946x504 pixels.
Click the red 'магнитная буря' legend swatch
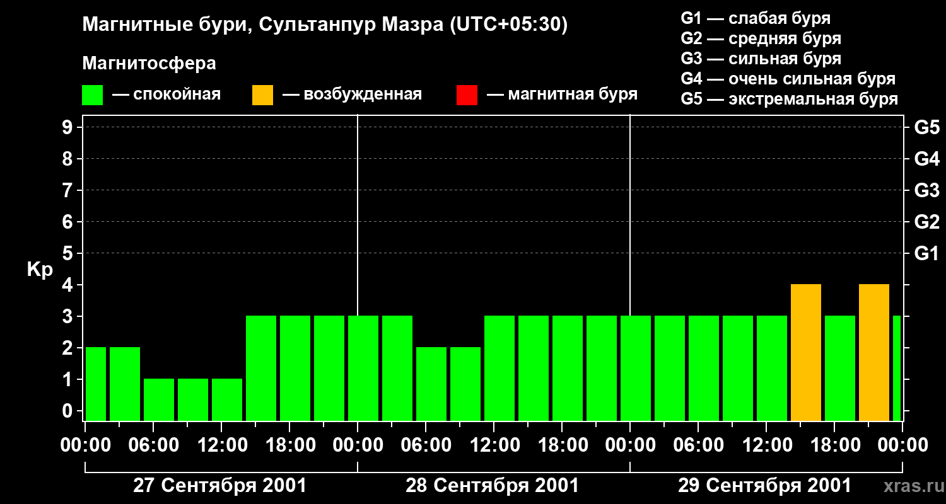coord(467,95)
